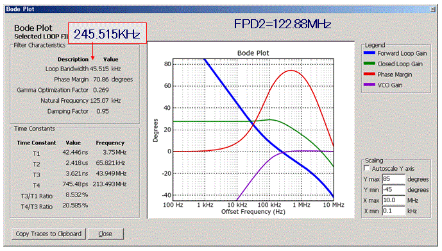Click the Frequency column header in Time Constants
The width and height of the screenshot is (442, 251).
click(110, 143)
